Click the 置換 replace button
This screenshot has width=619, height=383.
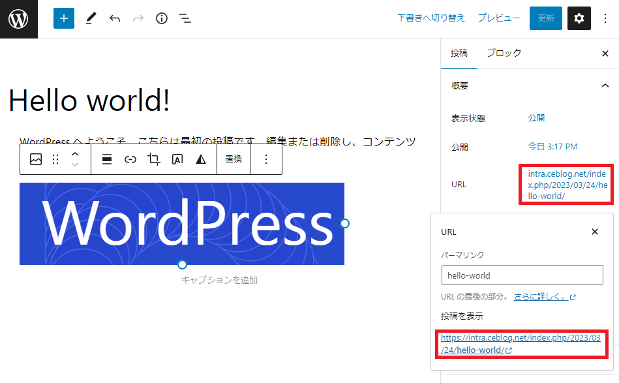[x=234, y=159]
